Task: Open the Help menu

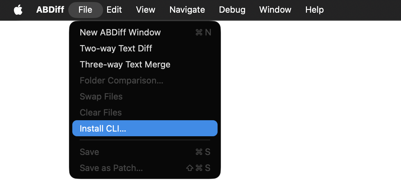Action: pos(314,10)
